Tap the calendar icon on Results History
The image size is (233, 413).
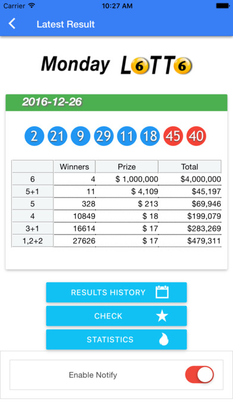[x=162, y=292]
